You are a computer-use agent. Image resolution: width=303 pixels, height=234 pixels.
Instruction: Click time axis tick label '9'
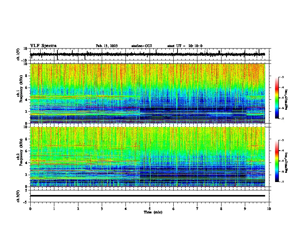click(x=245, y=209)
